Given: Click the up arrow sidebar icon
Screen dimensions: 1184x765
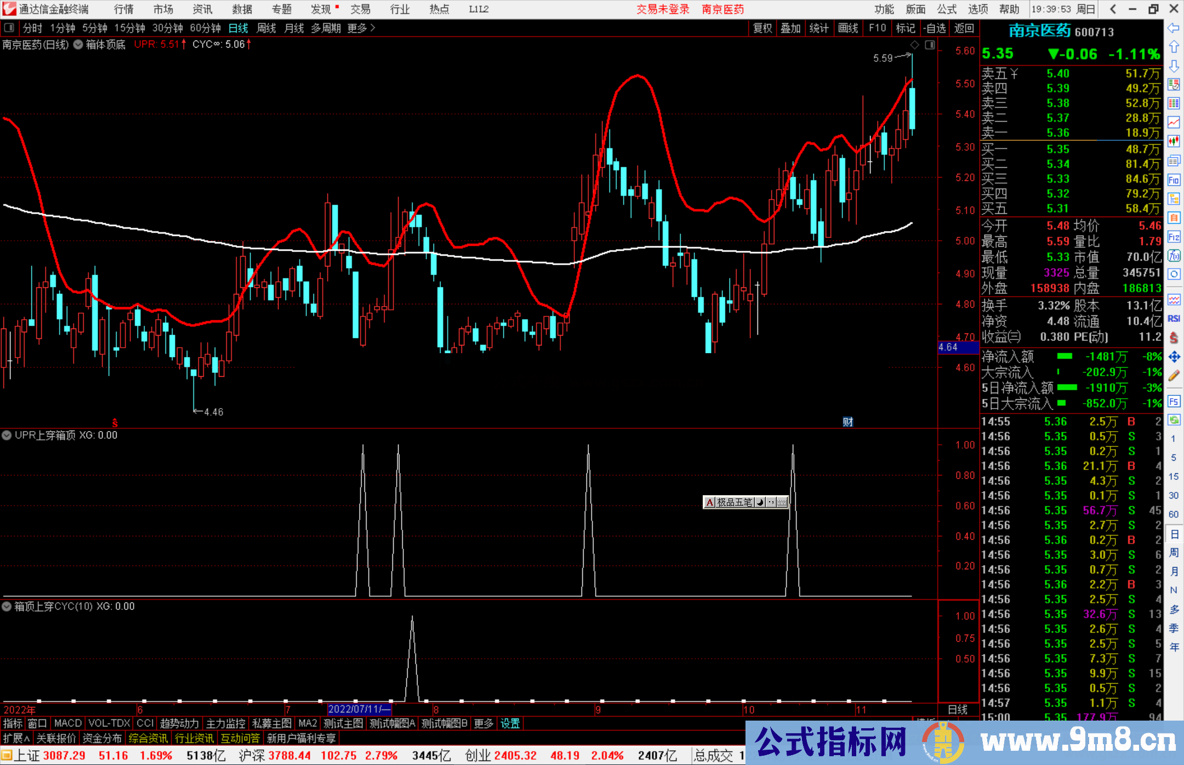Looking at the screenshot, I should point(1174,47).
